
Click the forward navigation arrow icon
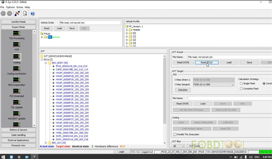[10, 14]
